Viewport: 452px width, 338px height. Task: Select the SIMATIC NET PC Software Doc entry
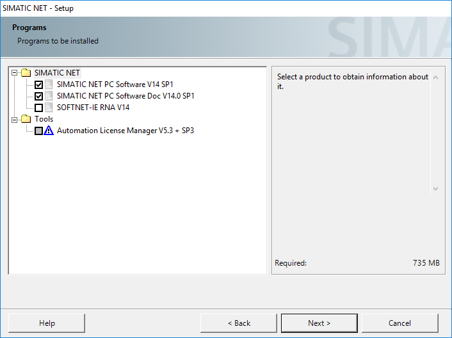pos(125,96)
